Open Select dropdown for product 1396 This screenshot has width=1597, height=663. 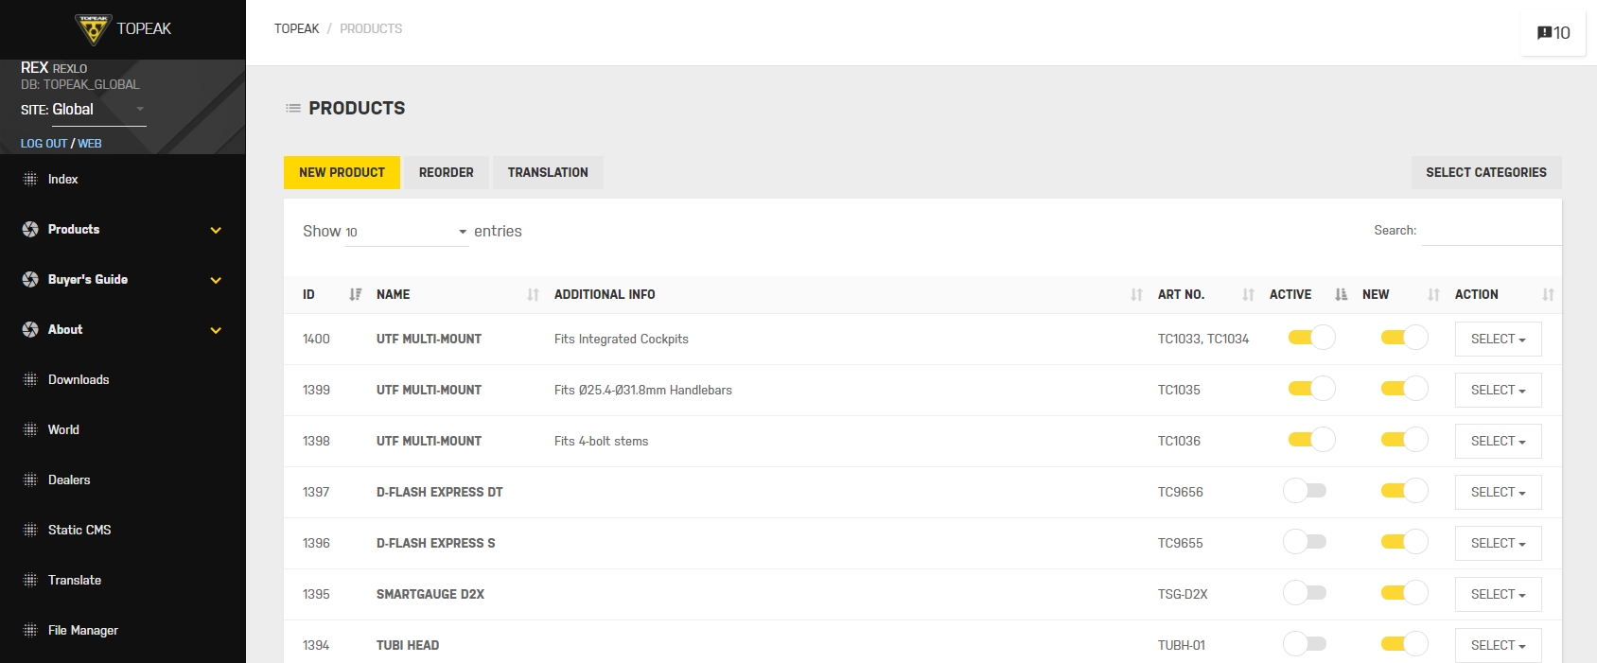pyautogui.click(x=1498, y=543)
